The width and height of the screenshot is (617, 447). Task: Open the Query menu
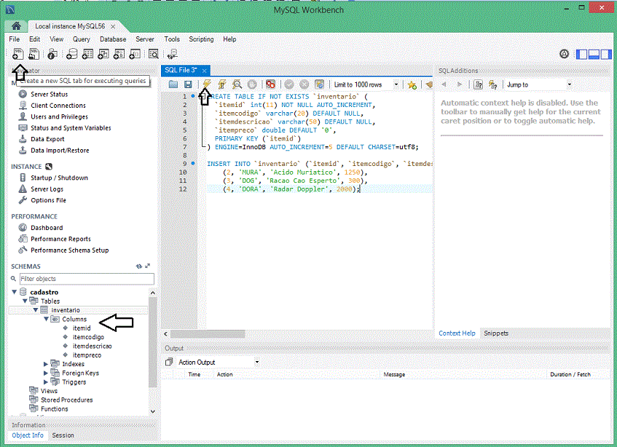click(81, 39)
